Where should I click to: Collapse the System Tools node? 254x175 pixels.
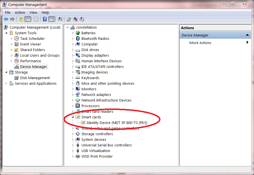click(x=6, y=33)
